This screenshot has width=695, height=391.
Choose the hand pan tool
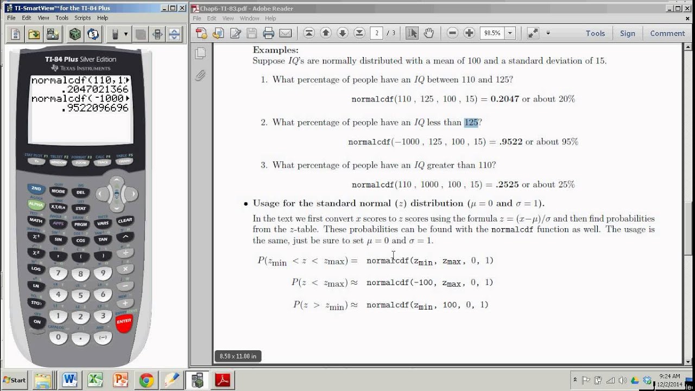coord(428,33)
